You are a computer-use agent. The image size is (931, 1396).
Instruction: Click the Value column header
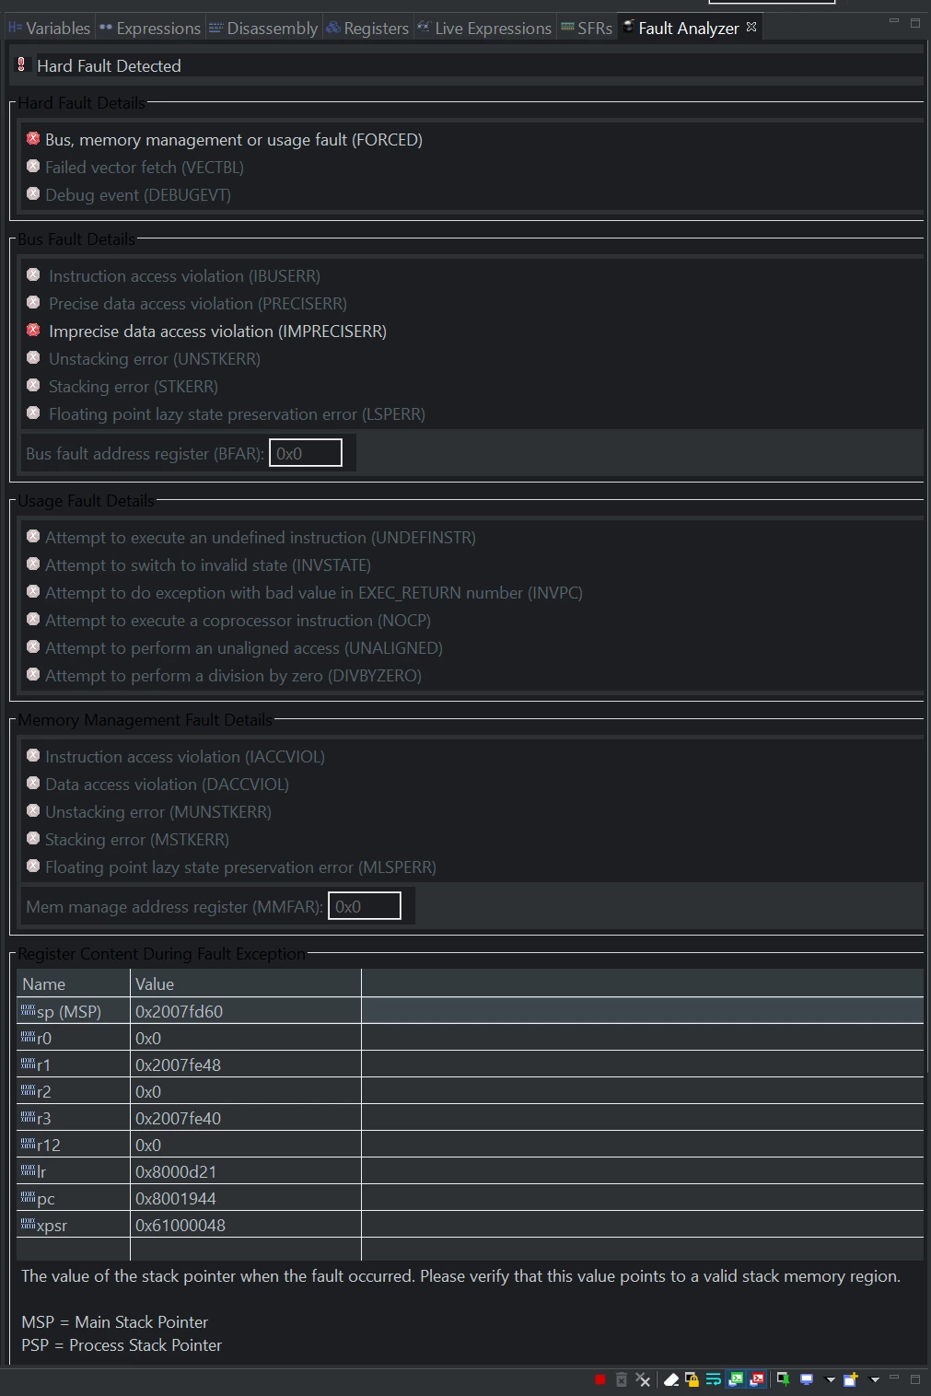246,983
